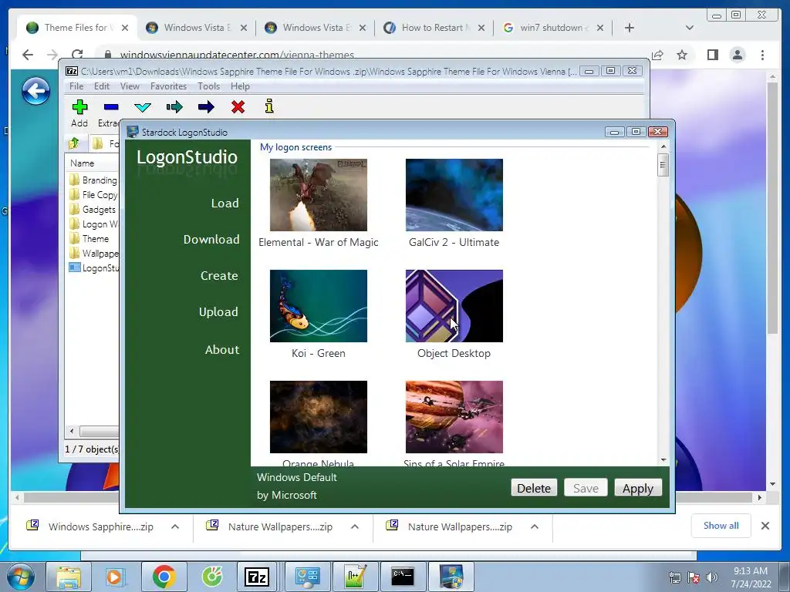Open the Windows Start orb
This screenshot has height=592, width=790.
pyautogui.click(x=21, y=577)
